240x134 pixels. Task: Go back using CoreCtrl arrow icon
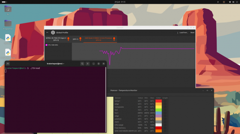pos(47,32)
